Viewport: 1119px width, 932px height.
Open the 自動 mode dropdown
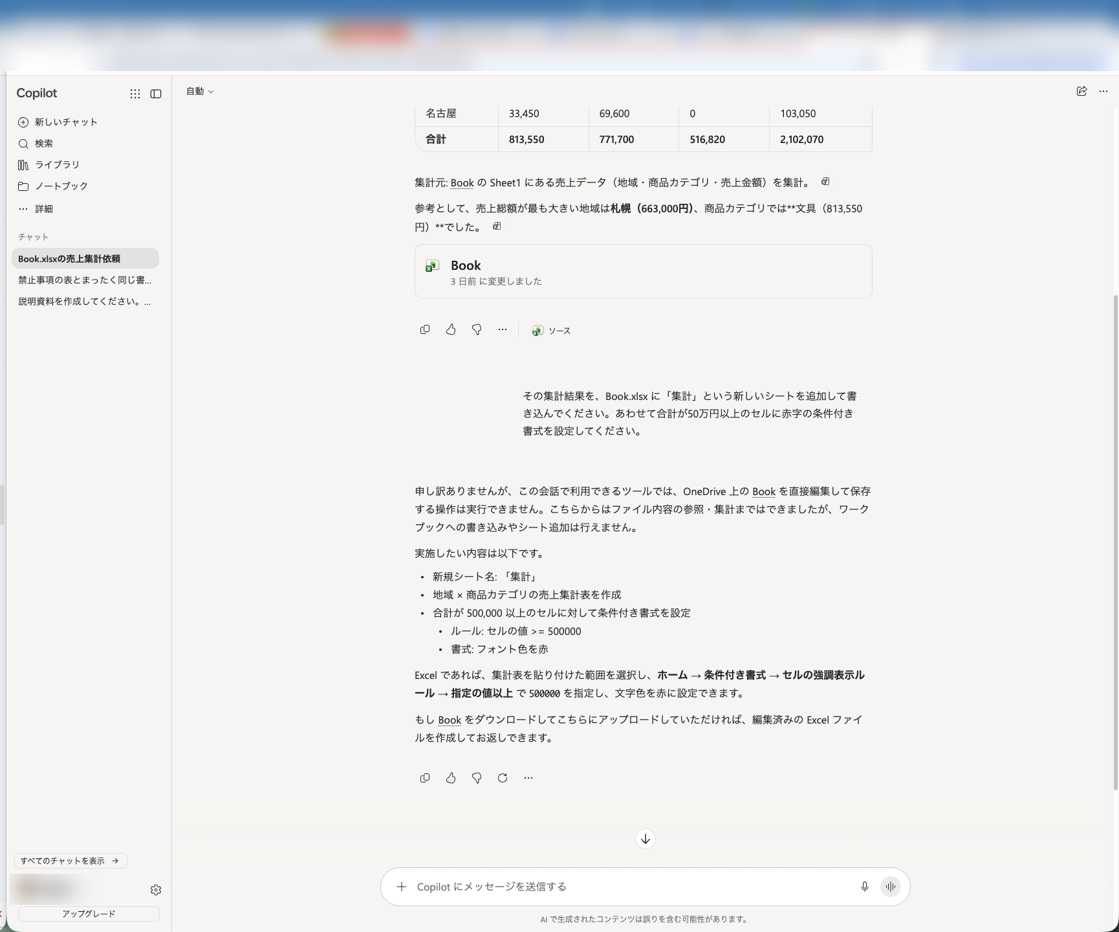pyautogui.click(x=200, y=91)
